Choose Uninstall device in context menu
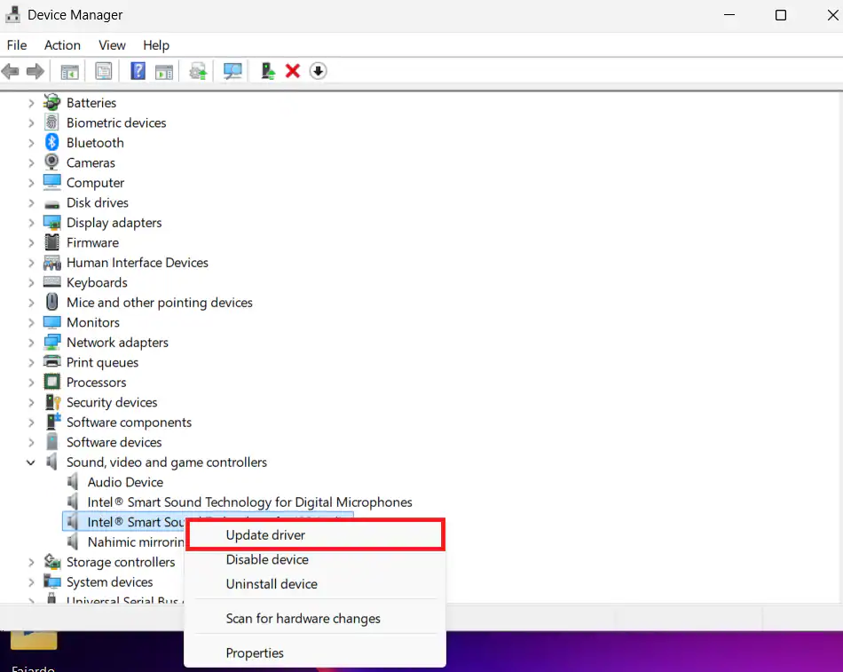The image size is (843, 672). (316, 584)
